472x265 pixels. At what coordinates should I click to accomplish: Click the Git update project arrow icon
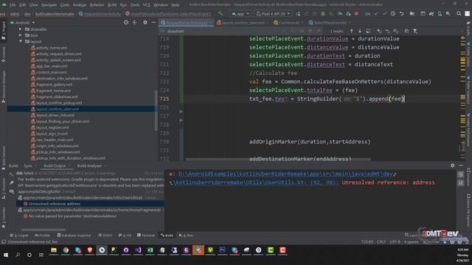click(377, 14)
